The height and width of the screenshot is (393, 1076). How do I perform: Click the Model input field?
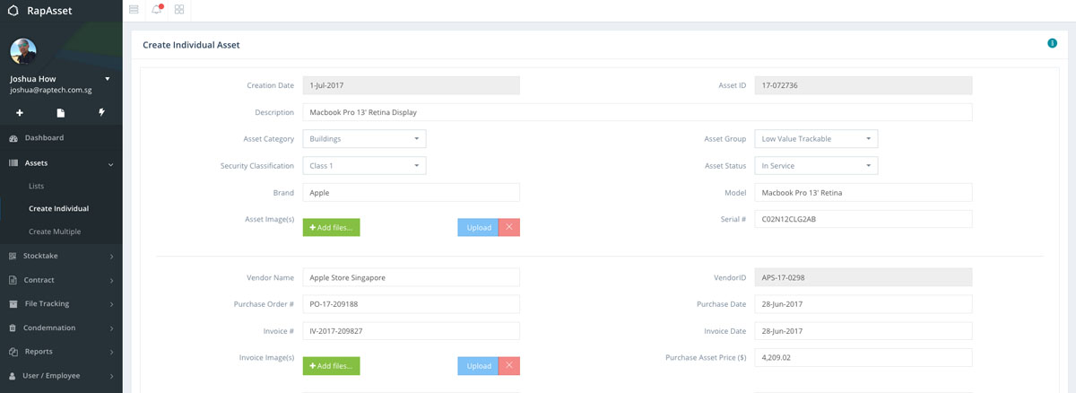tap(863, 193)
